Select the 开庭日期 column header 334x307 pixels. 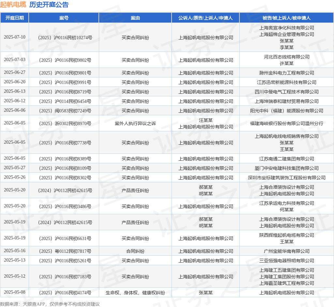(x=14, y=18)
